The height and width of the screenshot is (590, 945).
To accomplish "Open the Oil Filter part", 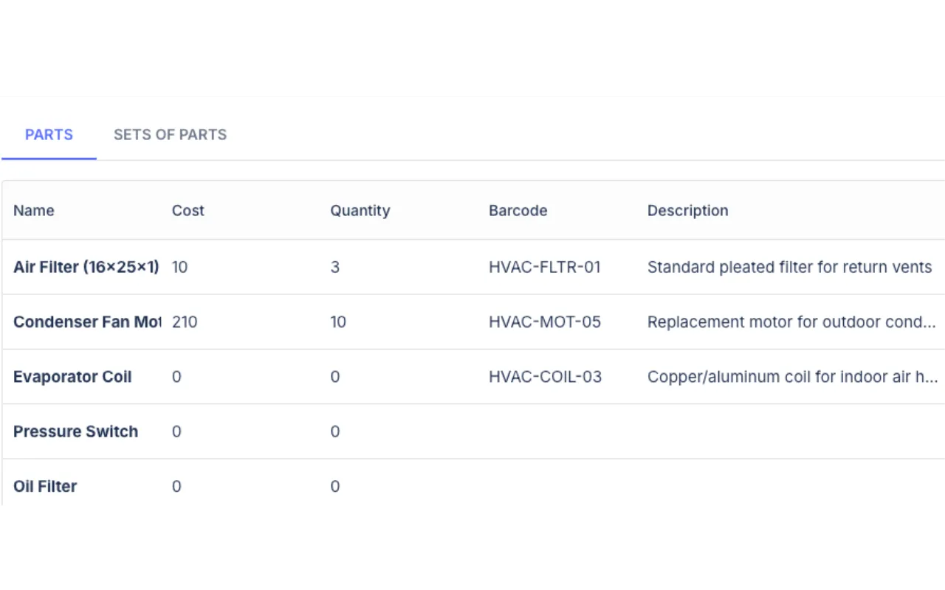I will [x=45, y=486].
